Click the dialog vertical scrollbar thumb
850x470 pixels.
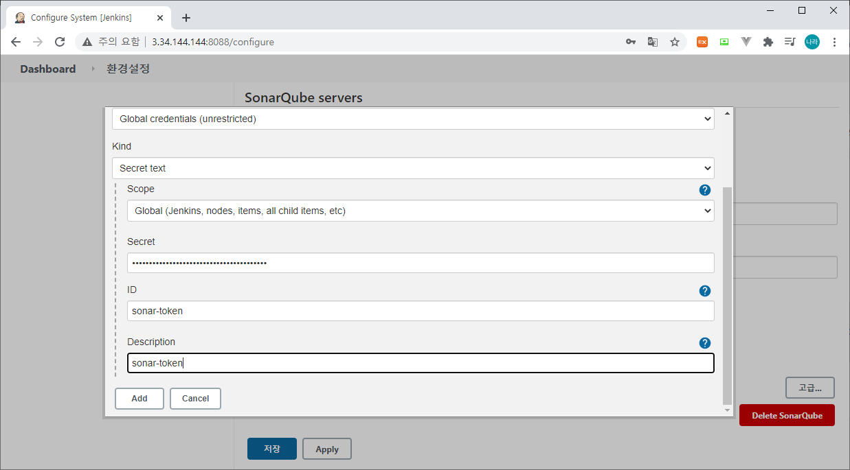728,295
